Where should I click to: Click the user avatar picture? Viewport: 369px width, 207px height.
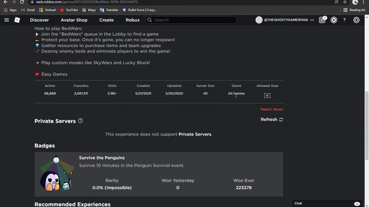[259, 20]
